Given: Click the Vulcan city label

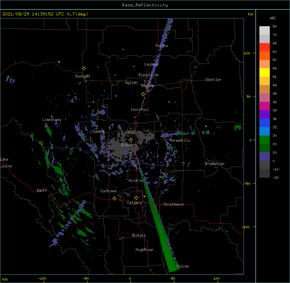Looking at the screenshot, I should (x=183, y=266).
